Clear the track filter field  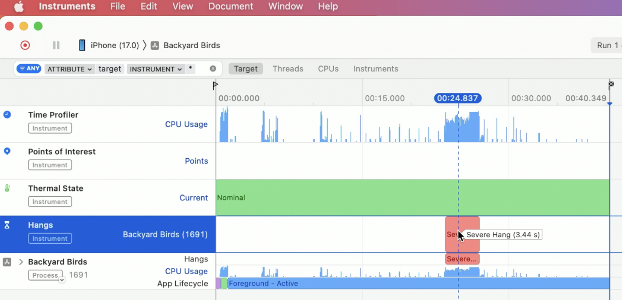click(x=213, y=69)
